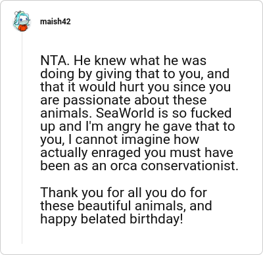Click the first paragraph starting He knew
Screen dimensions: 263x255
click(139, 113)
